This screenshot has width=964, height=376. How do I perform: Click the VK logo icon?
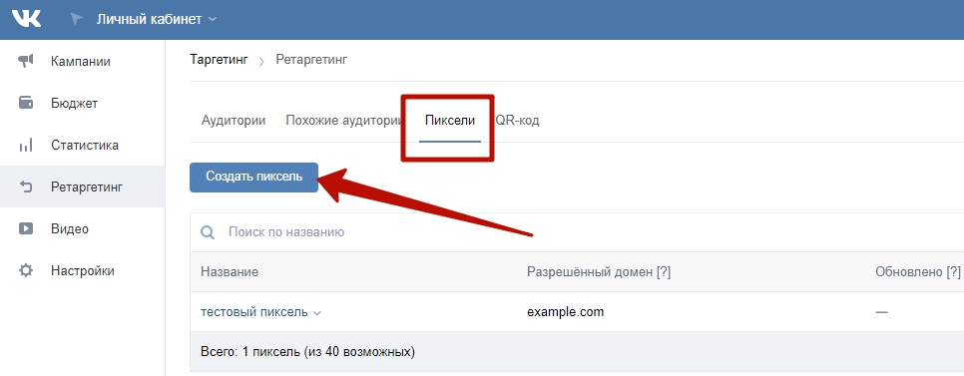[x=26, y=19]
